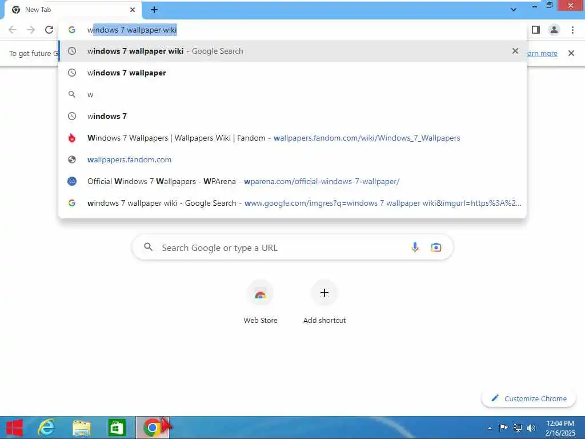
Task: Click the Google G icon in address bar
Action: pyautogui.click(x=72, y=30)
